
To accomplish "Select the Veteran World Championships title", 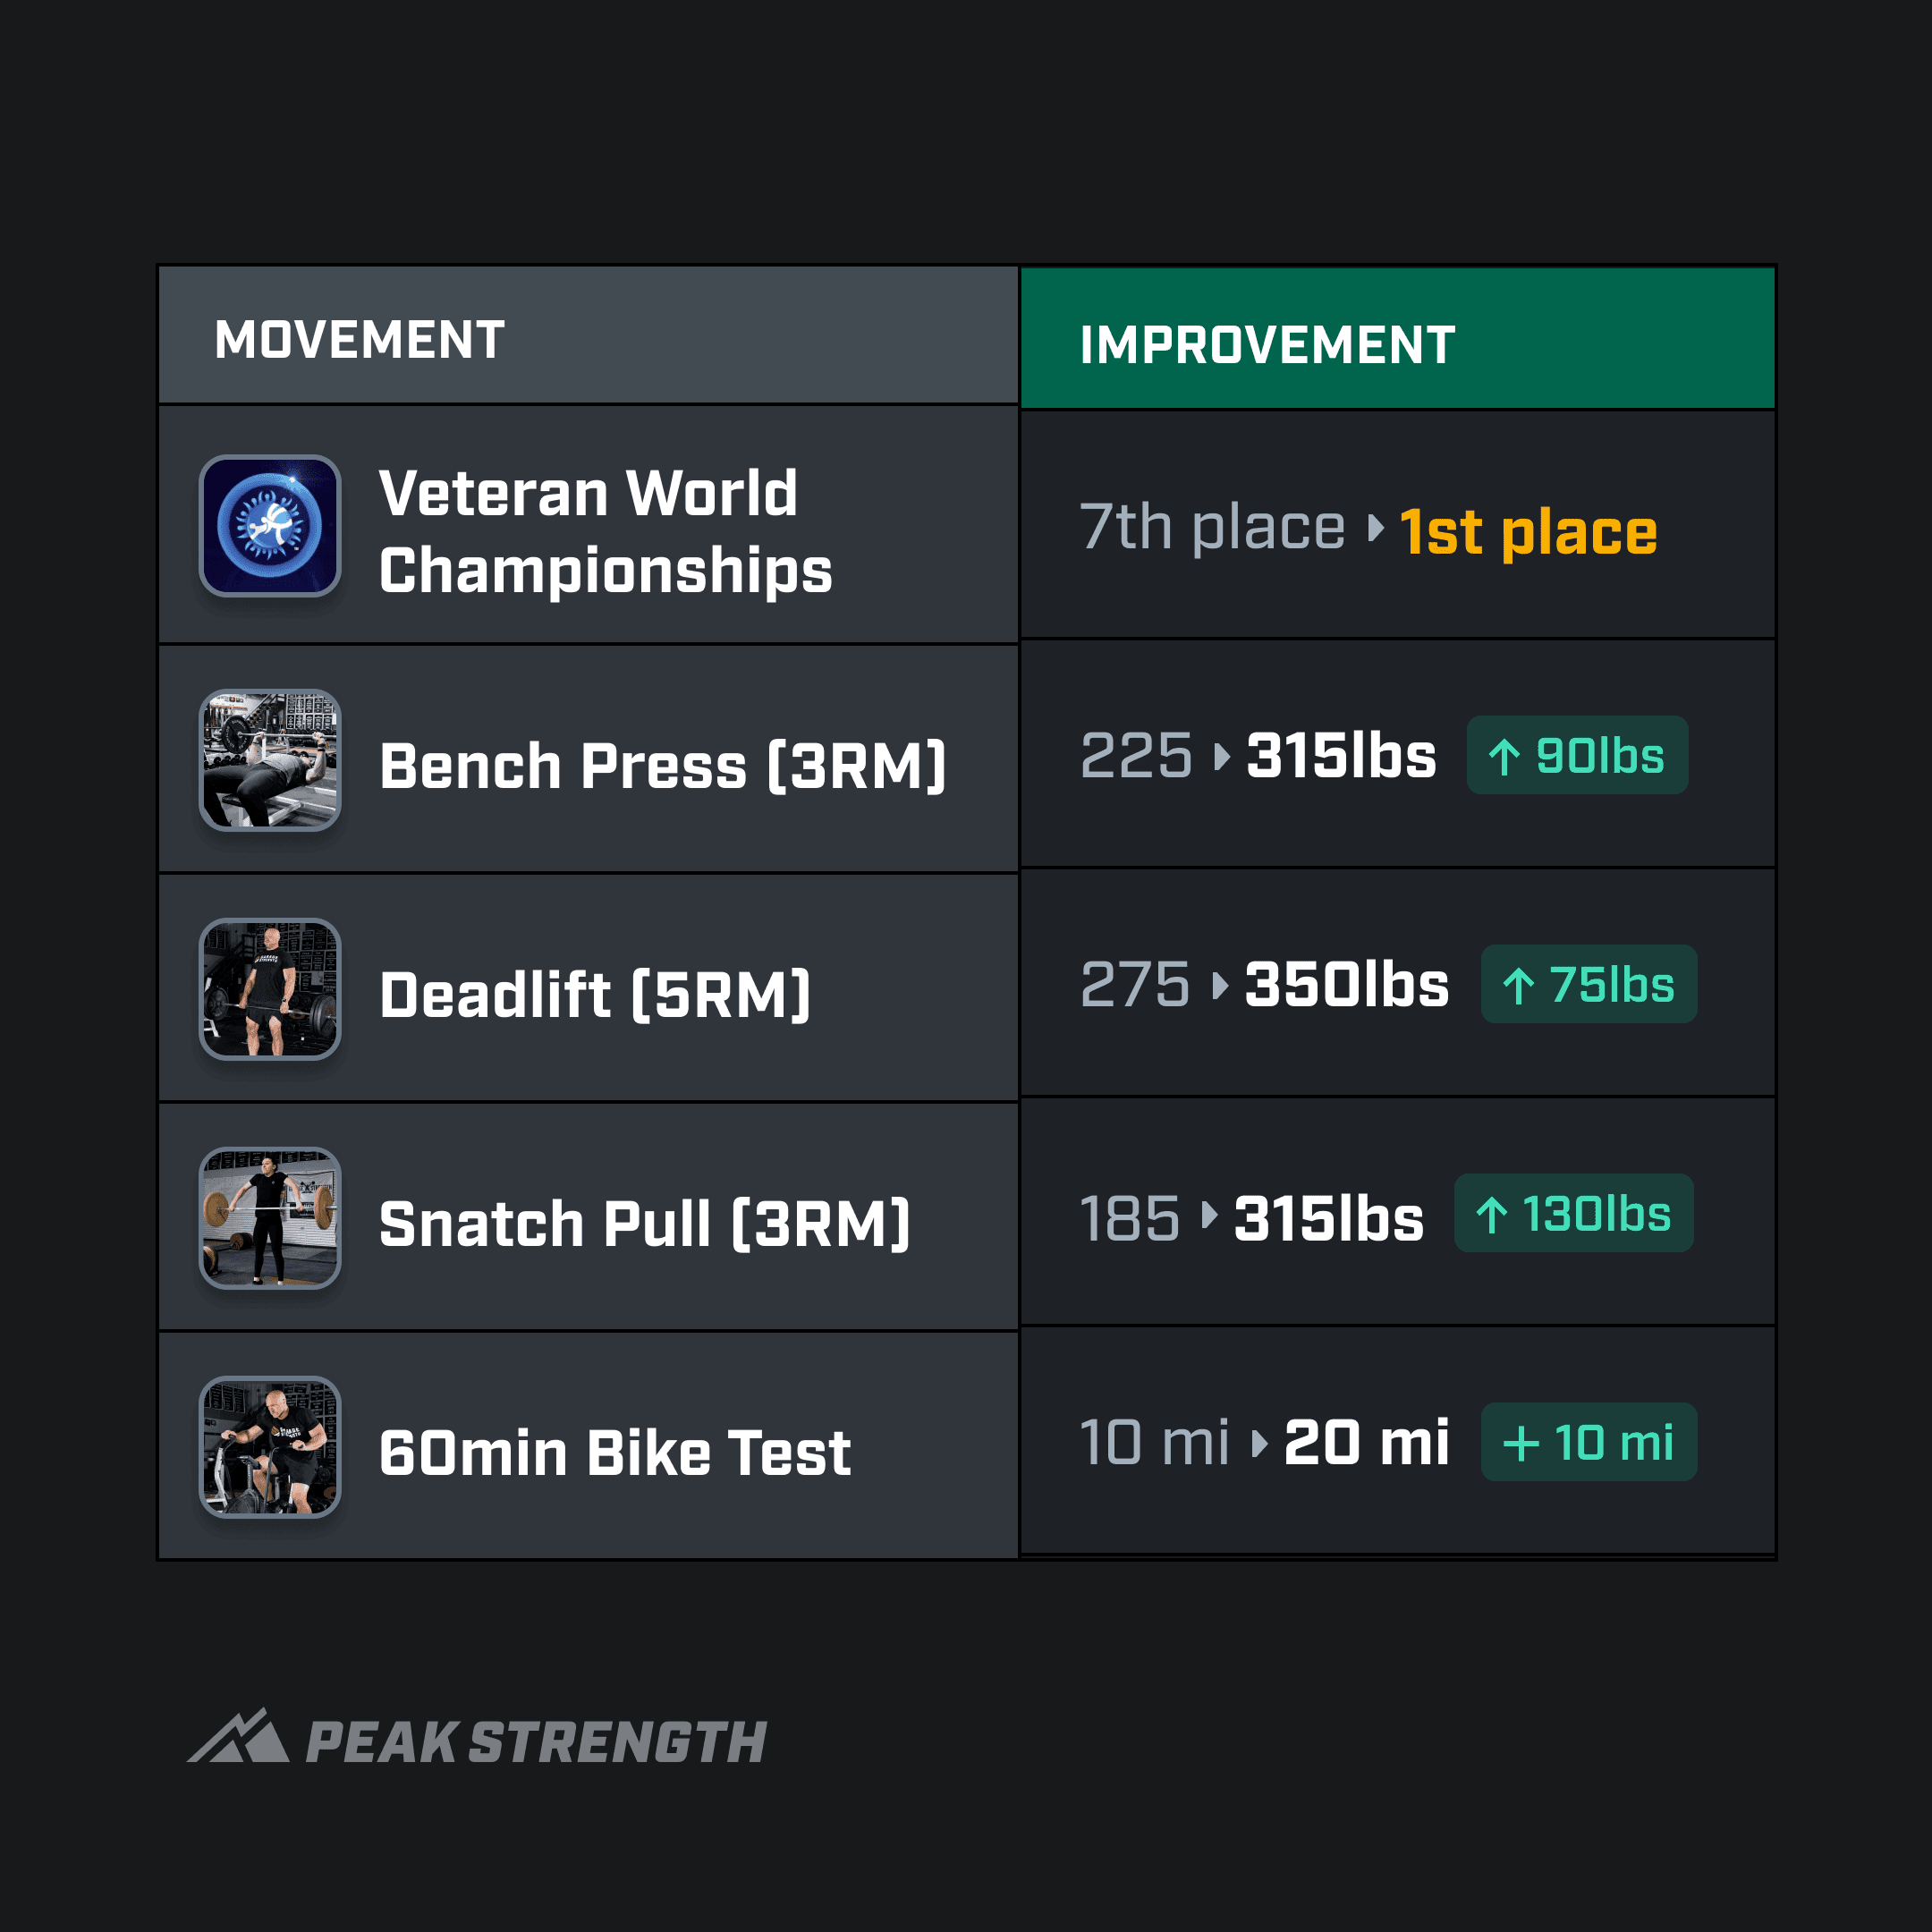I will click(x=605, y=531).
